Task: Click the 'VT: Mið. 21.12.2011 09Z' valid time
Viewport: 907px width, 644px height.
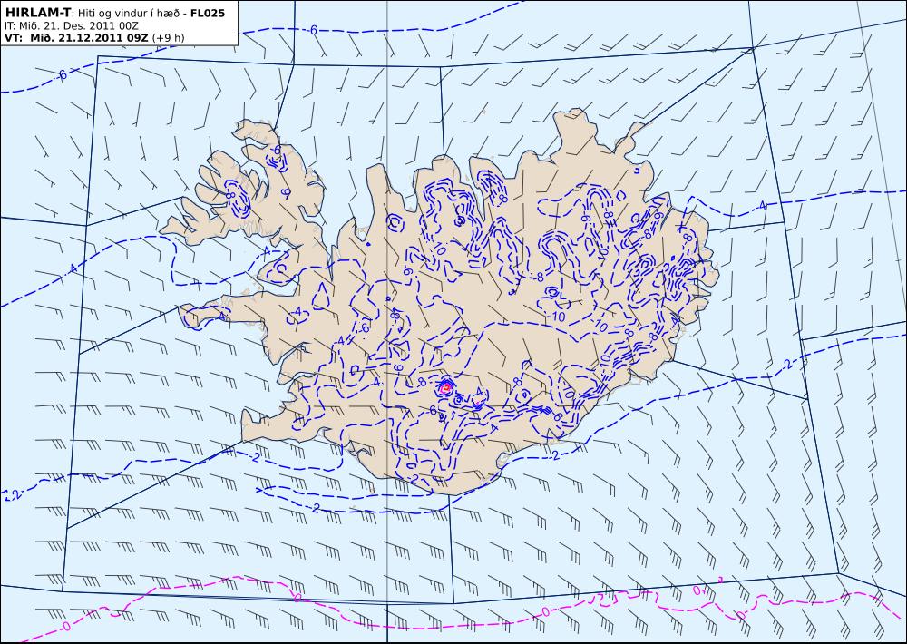Action: (76, 37)
